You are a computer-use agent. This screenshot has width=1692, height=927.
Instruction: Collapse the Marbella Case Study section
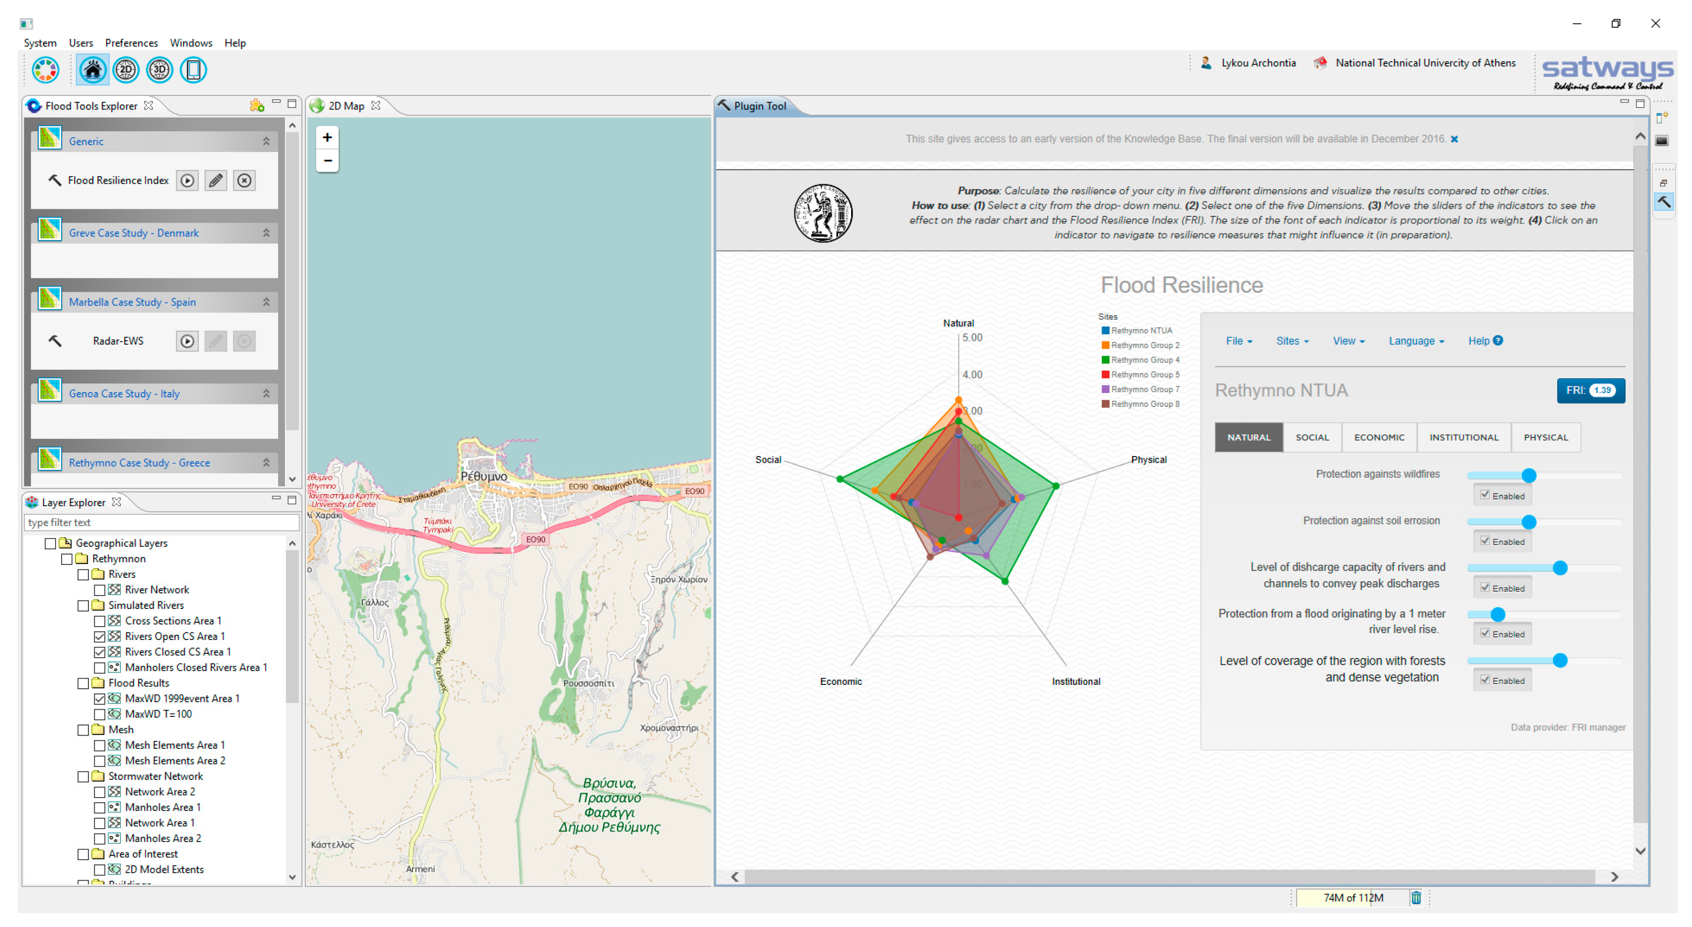tap(266, 302)
